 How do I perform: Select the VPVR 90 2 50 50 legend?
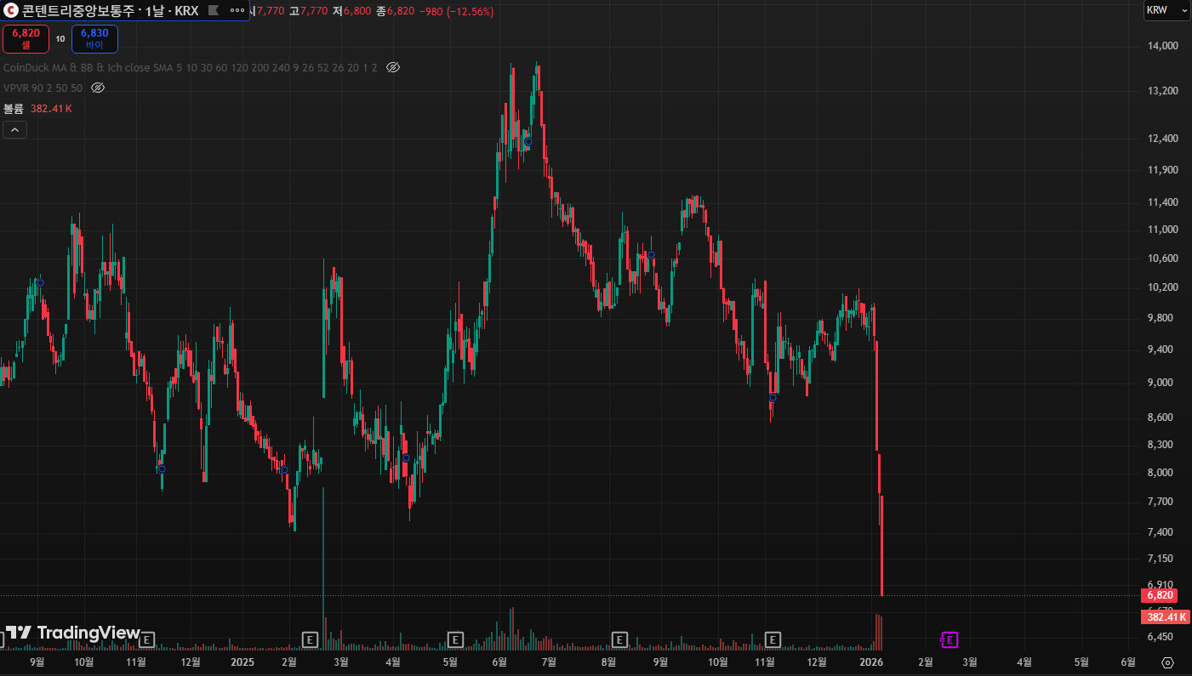tap(43, 88)
